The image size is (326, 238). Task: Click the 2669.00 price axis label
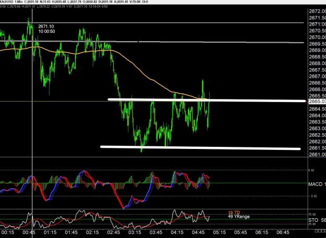[x=318, y=50]
